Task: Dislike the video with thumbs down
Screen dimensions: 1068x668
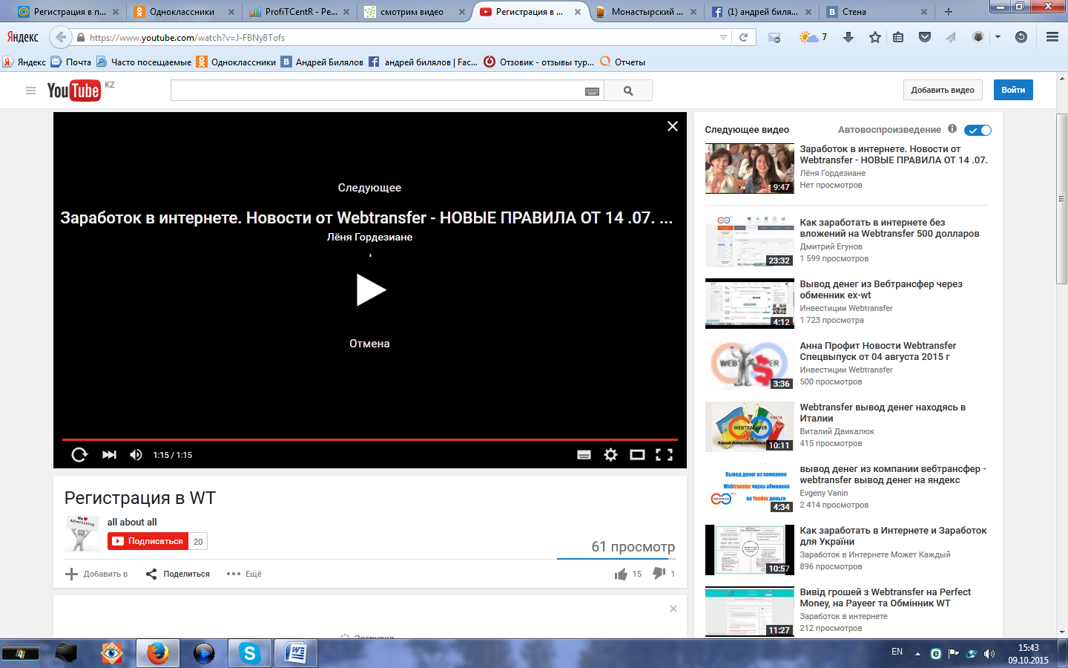Action: pos(659,573)
